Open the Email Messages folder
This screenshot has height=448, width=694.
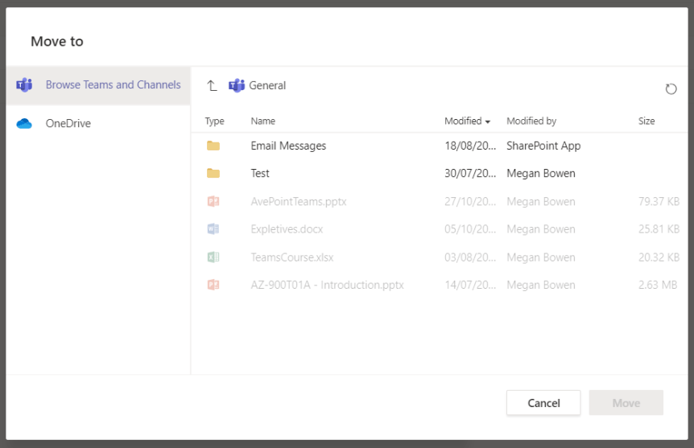tap(288, 146)
